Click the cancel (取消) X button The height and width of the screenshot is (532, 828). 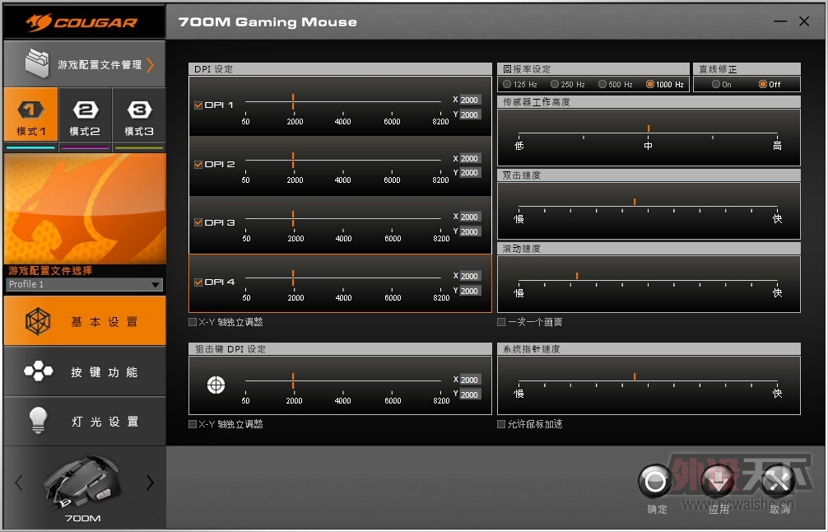coord(779,481)
